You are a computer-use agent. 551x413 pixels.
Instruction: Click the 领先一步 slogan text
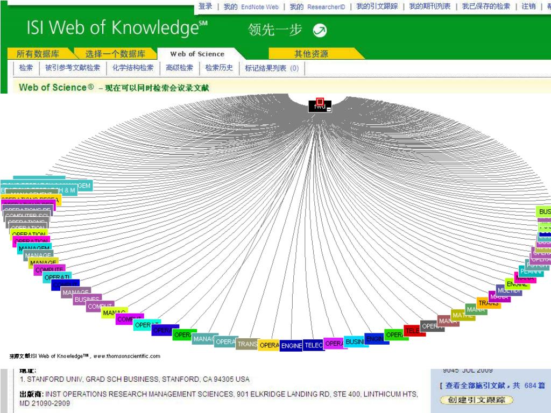[275, 30]
